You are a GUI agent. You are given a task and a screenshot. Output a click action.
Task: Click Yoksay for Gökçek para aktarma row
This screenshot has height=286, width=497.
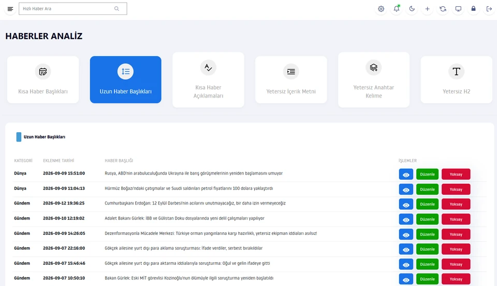(456, 264)
